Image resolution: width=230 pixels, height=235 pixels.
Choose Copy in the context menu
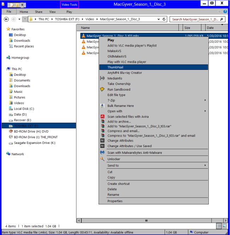(153, 177)
